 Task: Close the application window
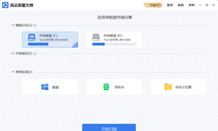(x=214, y=5)
